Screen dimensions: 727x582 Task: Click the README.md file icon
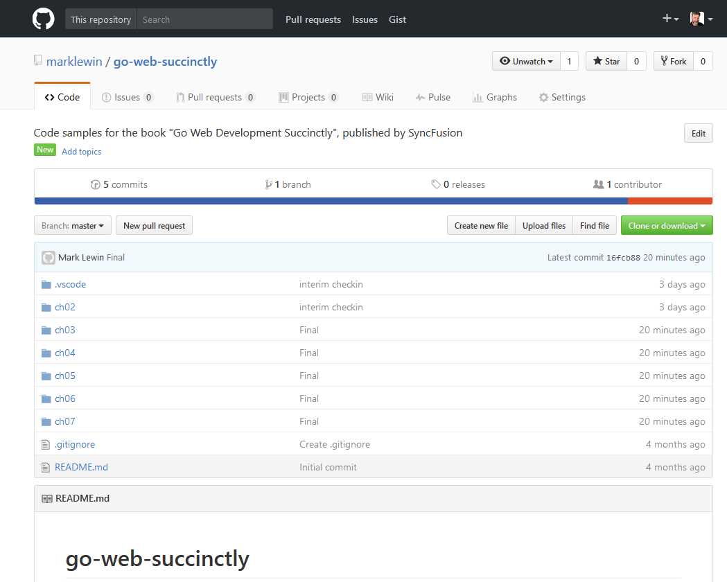tap(46, 467)
